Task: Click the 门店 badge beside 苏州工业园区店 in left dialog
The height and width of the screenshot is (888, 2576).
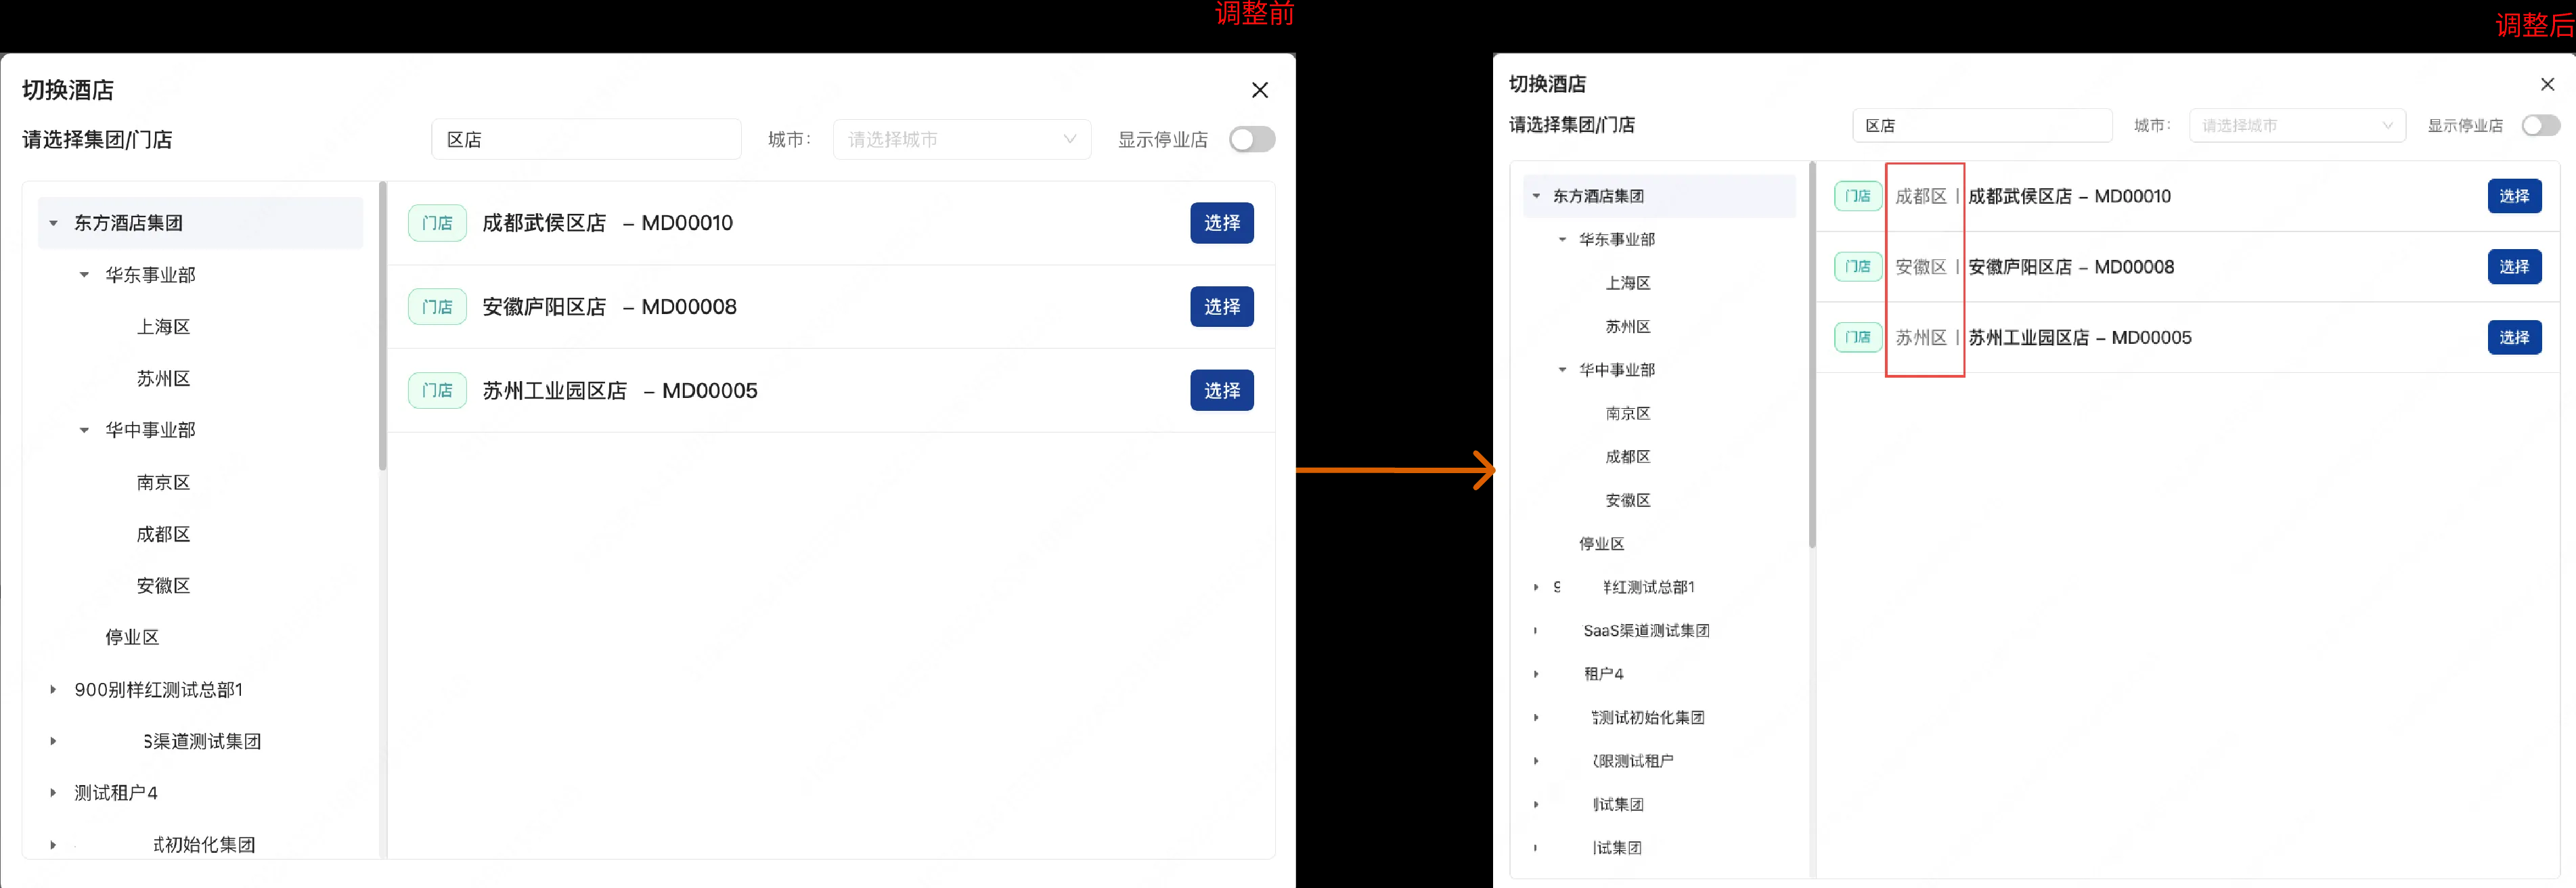Action: click(437, 390)
